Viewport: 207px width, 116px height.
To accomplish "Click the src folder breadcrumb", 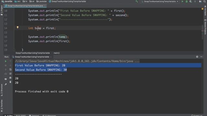I will point(17,1).
